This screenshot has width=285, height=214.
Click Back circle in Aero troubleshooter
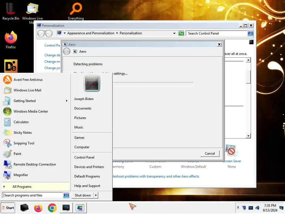[x=67, y=52]
